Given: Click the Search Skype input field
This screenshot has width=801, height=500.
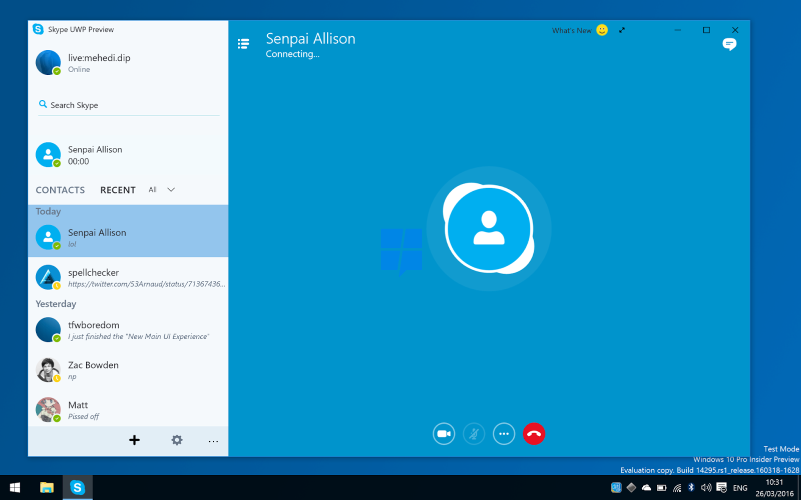Looking at the screenshot, I should tap(125, 105).
